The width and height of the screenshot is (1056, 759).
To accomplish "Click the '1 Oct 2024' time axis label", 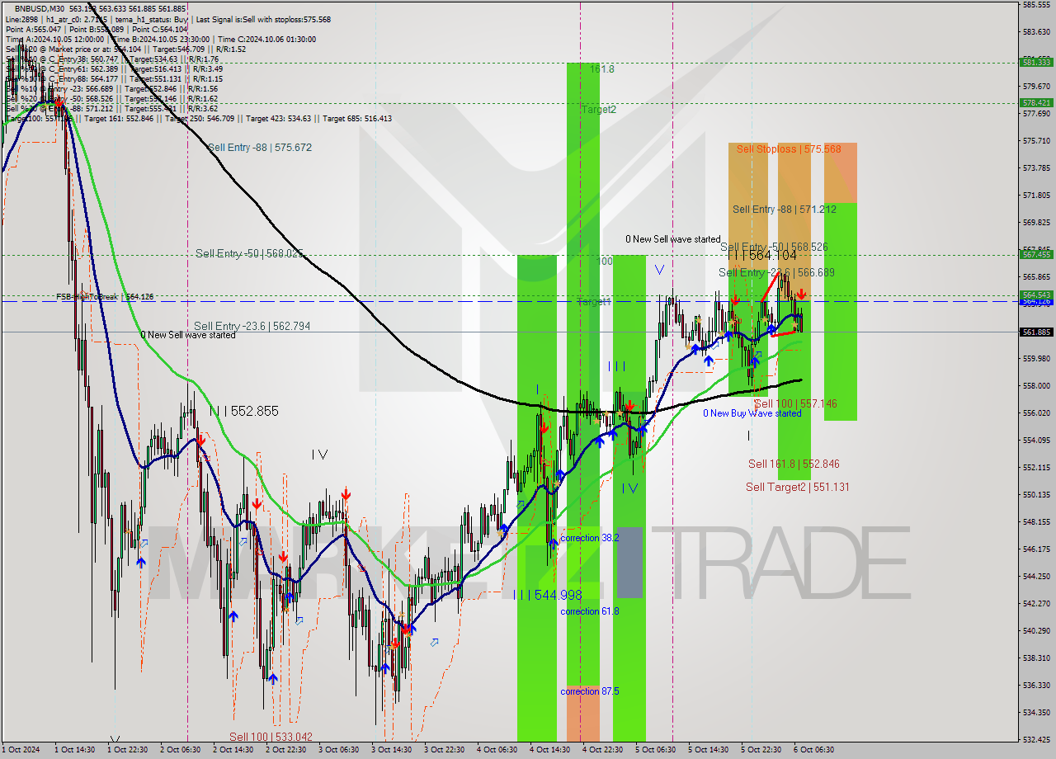I will 20,750.
